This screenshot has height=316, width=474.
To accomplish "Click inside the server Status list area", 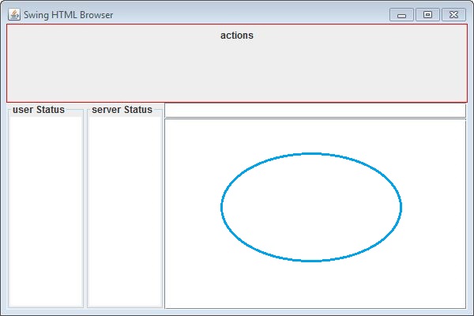I will 125,211.
